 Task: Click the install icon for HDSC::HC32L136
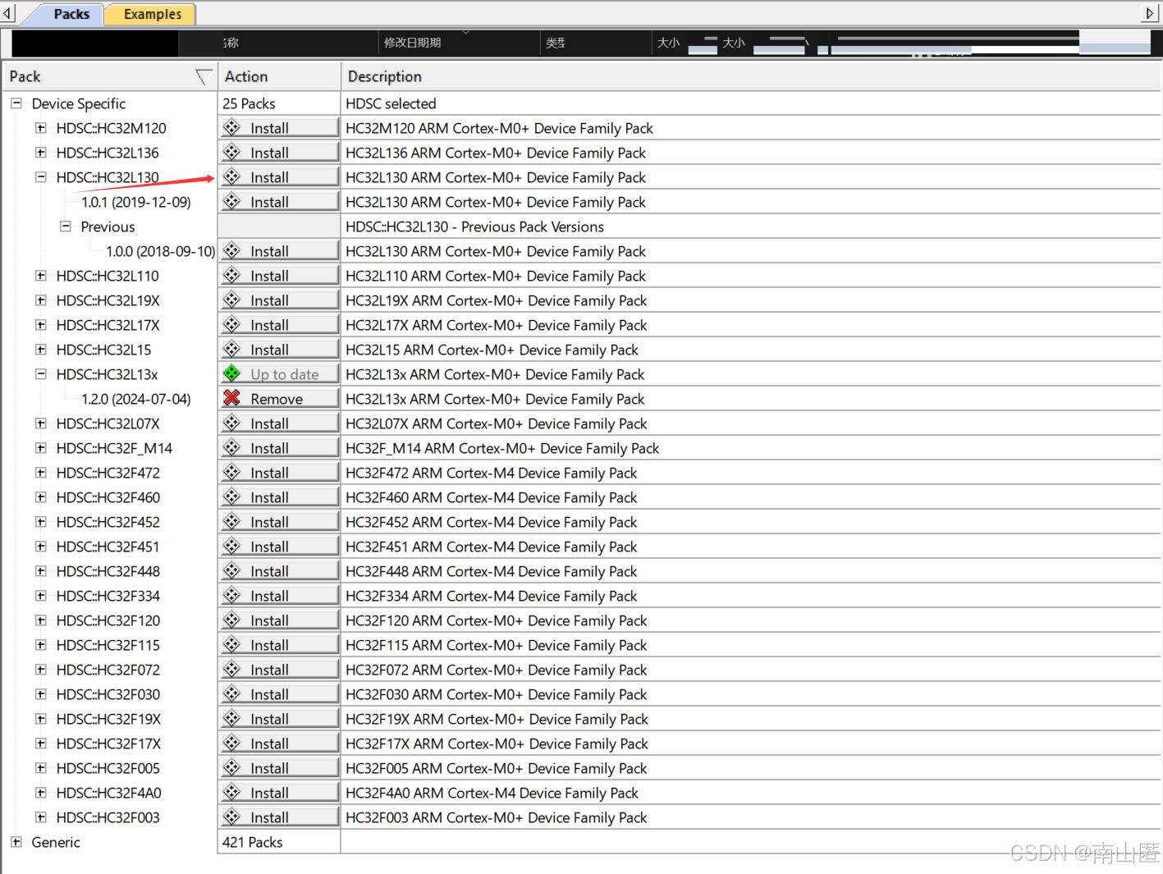[232, 153]
